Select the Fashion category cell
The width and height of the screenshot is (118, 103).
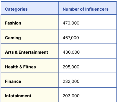click(x=30, y=22)
